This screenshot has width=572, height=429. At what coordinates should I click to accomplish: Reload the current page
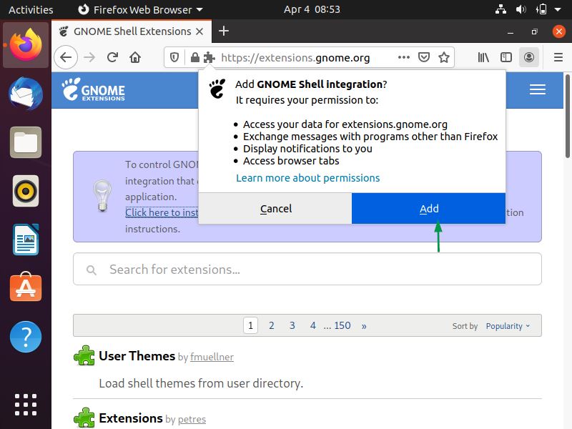click(112, 57)
